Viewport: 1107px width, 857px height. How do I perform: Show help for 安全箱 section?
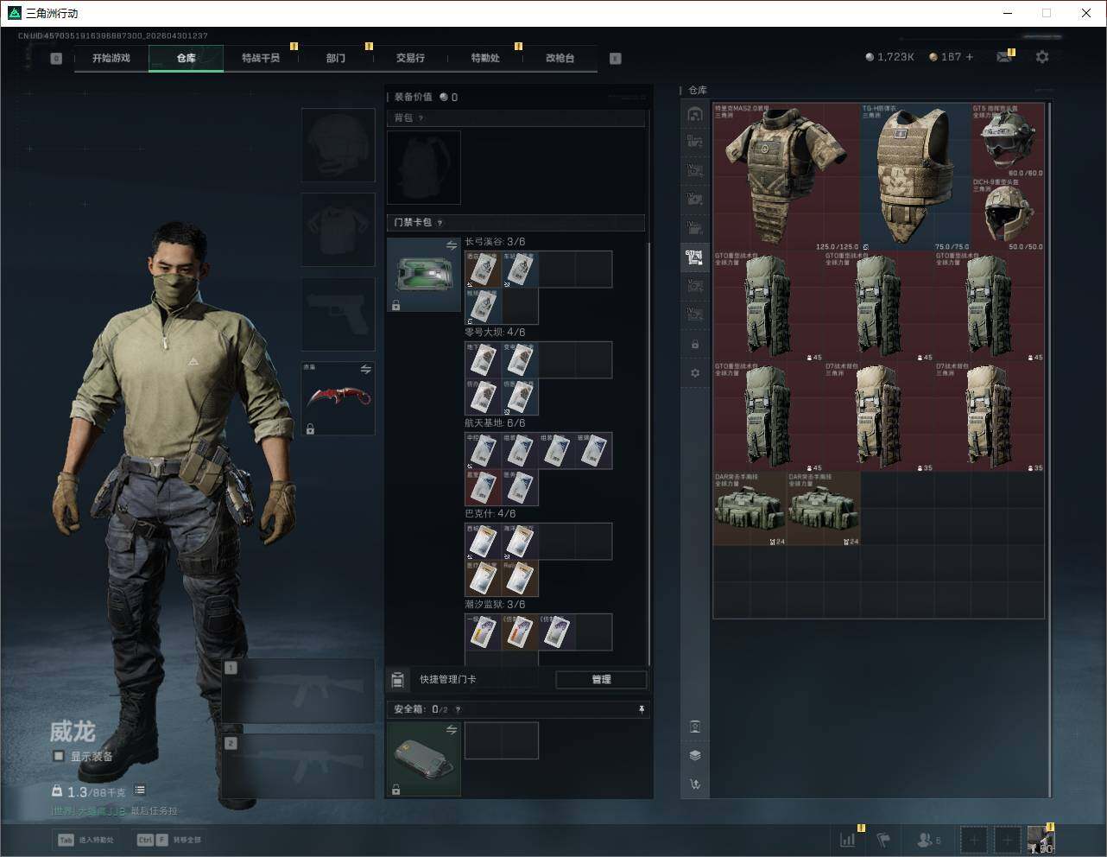click(458, 710)
